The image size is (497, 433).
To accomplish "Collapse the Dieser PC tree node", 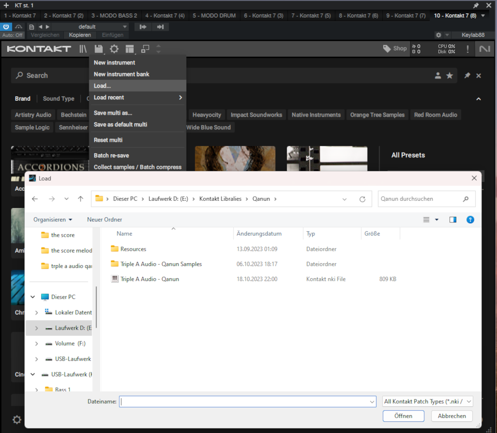I will click(33, 297).
